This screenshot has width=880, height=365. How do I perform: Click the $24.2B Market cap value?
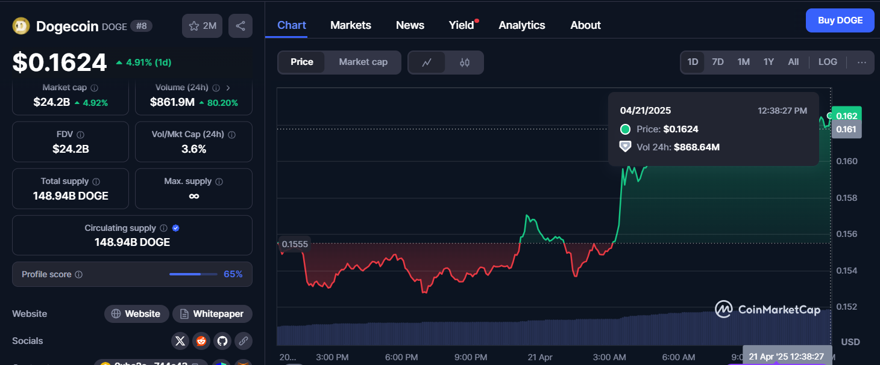click(51, 102)
